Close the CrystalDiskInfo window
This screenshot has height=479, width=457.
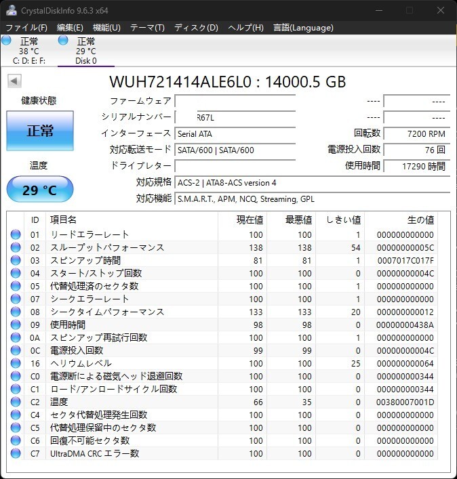point(441,10)
